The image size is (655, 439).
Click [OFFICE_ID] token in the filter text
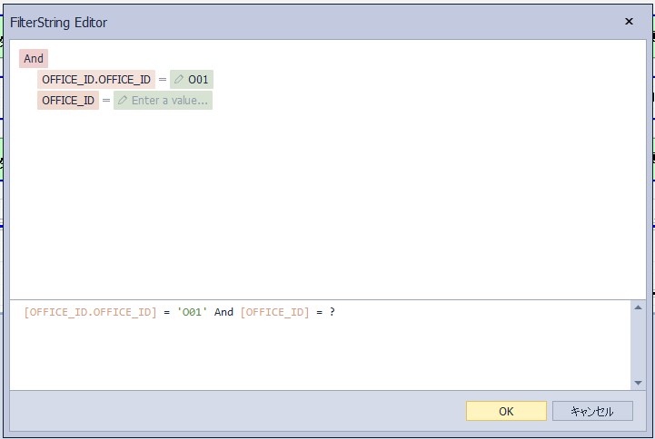point(274,312)
